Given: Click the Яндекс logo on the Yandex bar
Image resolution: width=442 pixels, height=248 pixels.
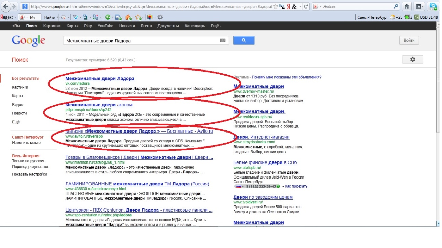Looking at the screenshot, I should click(7, 17).
